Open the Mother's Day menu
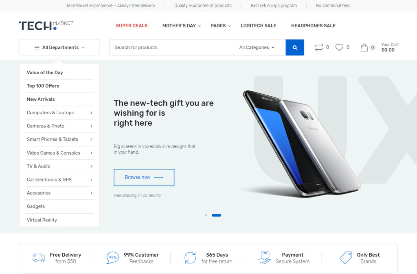417x274 pixels. tap(181, 26)
